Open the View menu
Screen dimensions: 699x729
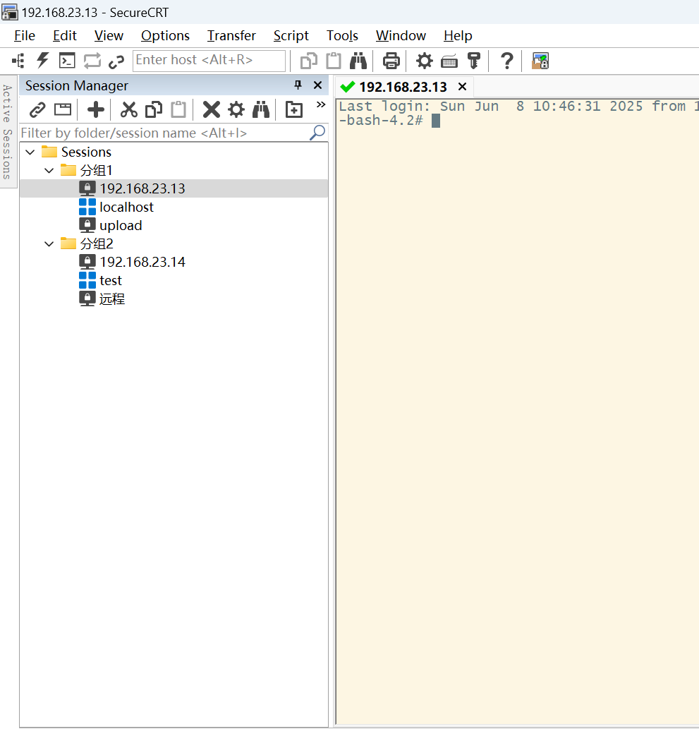click(x=109, y=36)
